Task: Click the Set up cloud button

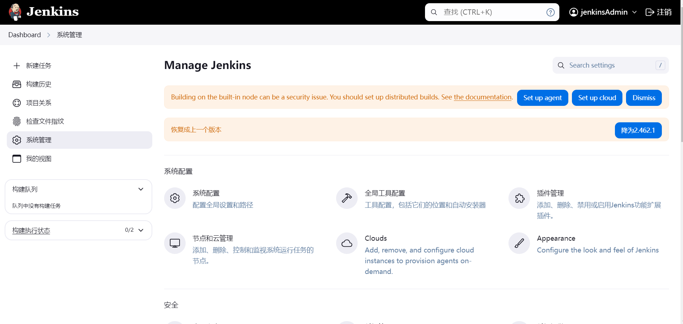Action: click(x=597, y=98)
